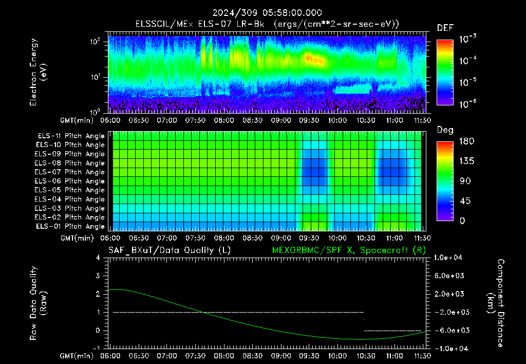Click the 'Raw Data Quality (Raw)' axis label
Screen dimensions: 526x364
(x=38, y=303)
